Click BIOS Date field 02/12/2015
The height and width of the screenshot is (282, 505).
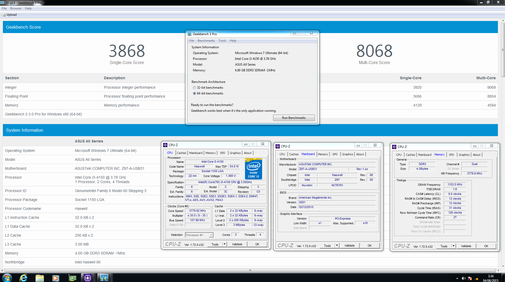tap(337, 207)
